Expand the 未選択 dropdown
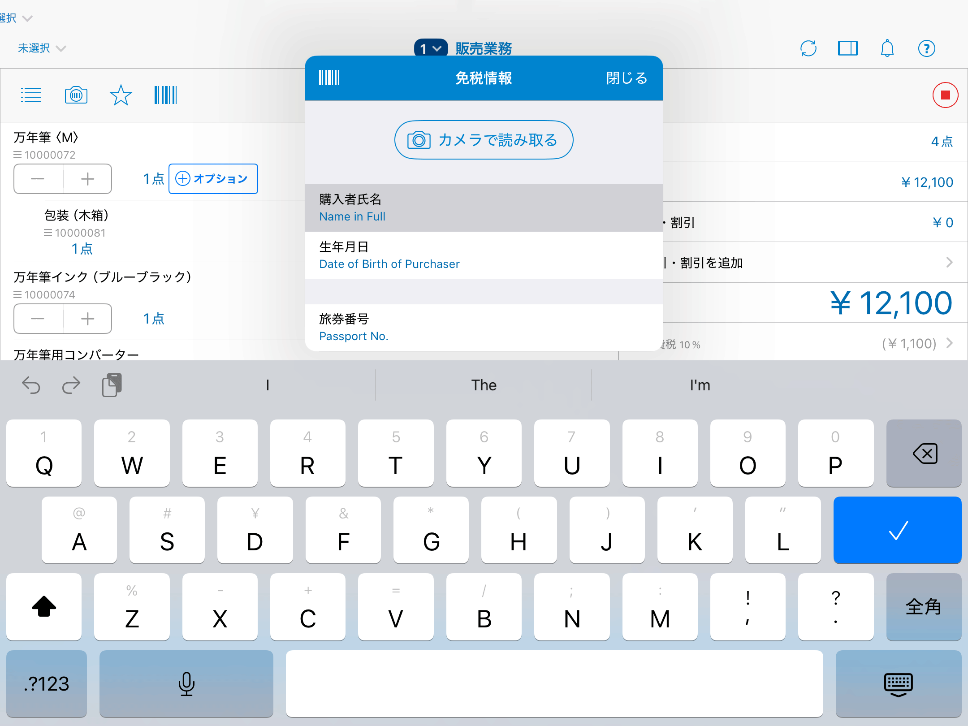This screenshot has width=968, height=726. tap(42, 48)
